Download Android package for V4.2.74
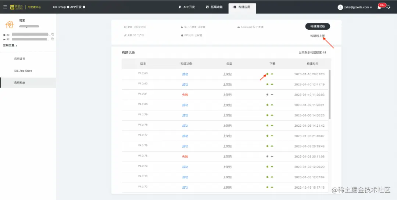This screenshot has height=200, width=397. (272, 167)
